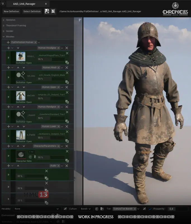Move the Human.Upper section down
The width and height of the screenshot is (191, 224).
(x=23, y=87)
